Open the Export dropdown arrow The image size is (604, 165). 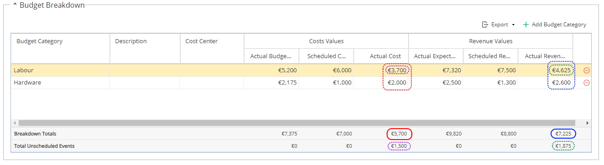[x=514, y=25]
